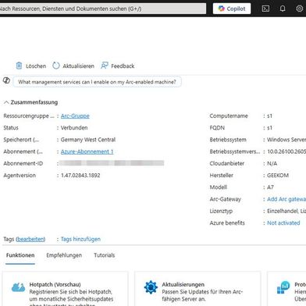Screen dimensions: 306x306
Task: Click the Tags bearbeiten link
Action: click(30, 239)
